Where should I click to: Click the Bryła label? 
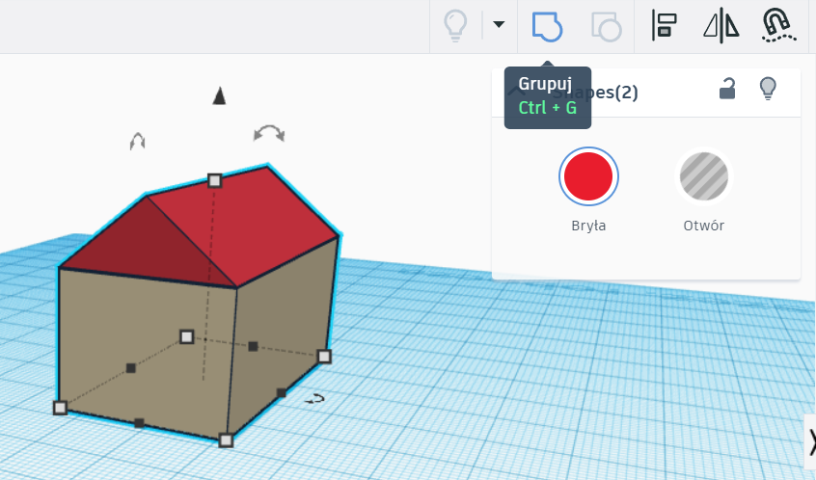click(588, 226)
